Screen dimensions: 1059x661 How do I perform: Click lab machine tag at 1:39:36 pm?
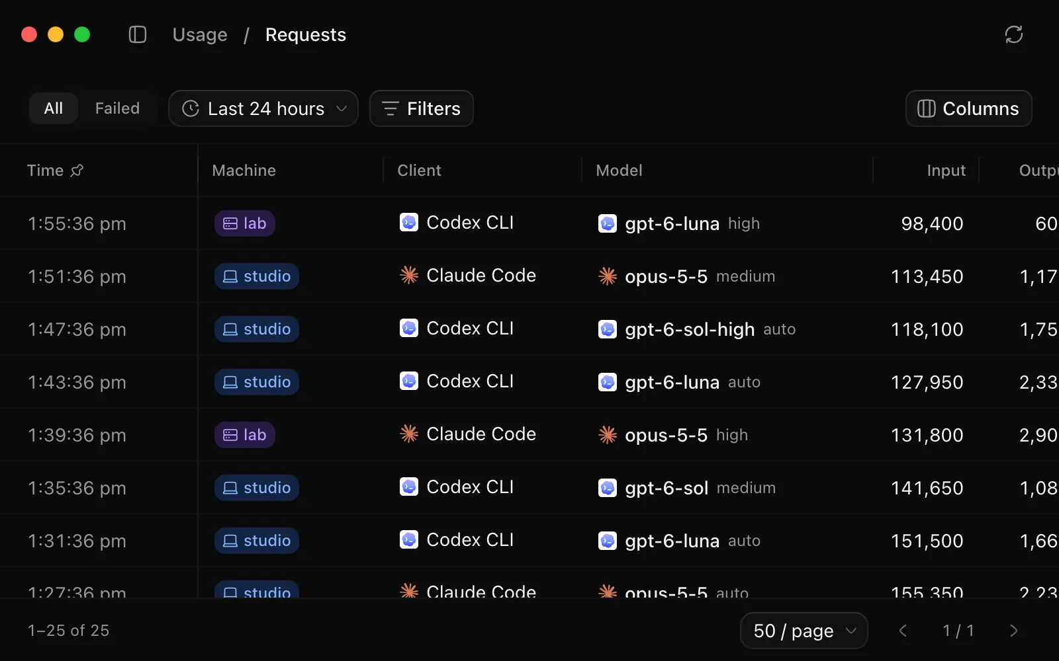coord(245,435)
